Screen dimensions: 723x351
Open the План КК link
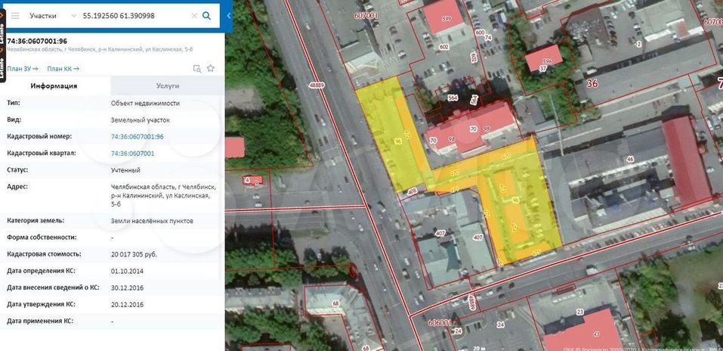point(63,68)
